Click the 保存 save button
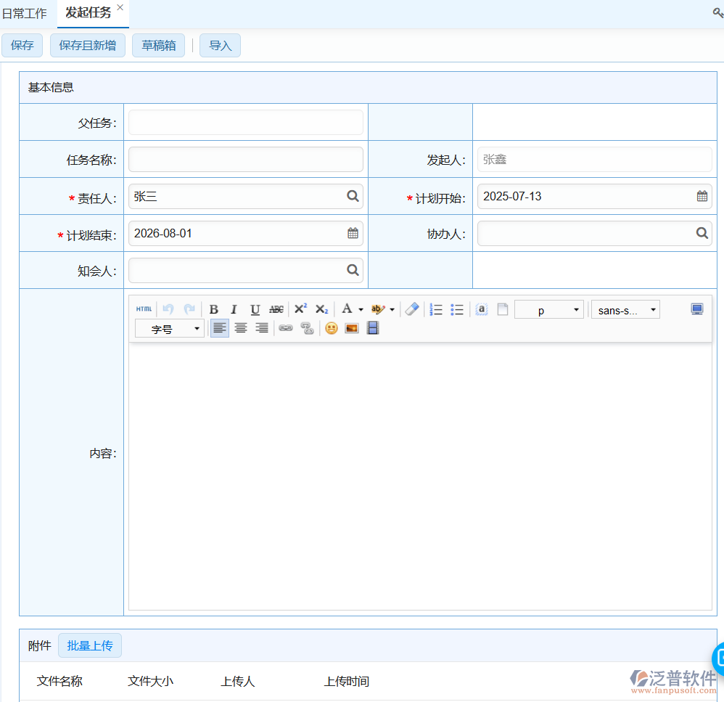 [22, 45]
